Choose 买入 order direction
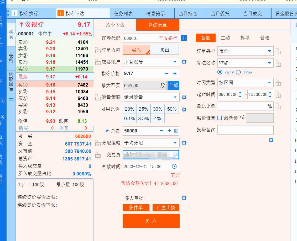The height and width of the screenshot is (241, 297). tap(136, 50)
